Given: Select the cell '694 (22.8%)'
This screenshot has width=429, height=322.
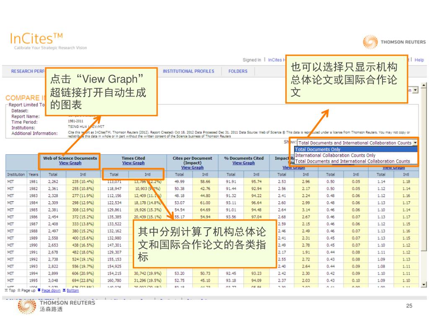Looking at the screenshot, I should [83, 280].
